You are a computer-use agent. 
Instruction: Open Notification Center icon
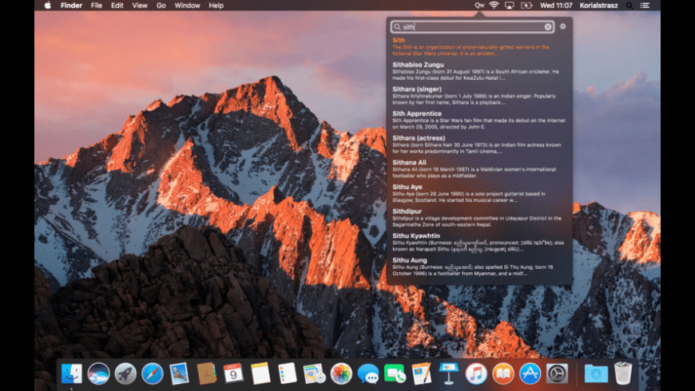pyautogui.click(x=645, y=6)
